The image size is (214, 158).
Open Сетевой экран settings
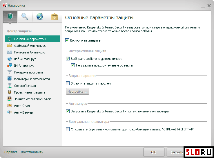(32, 86)
